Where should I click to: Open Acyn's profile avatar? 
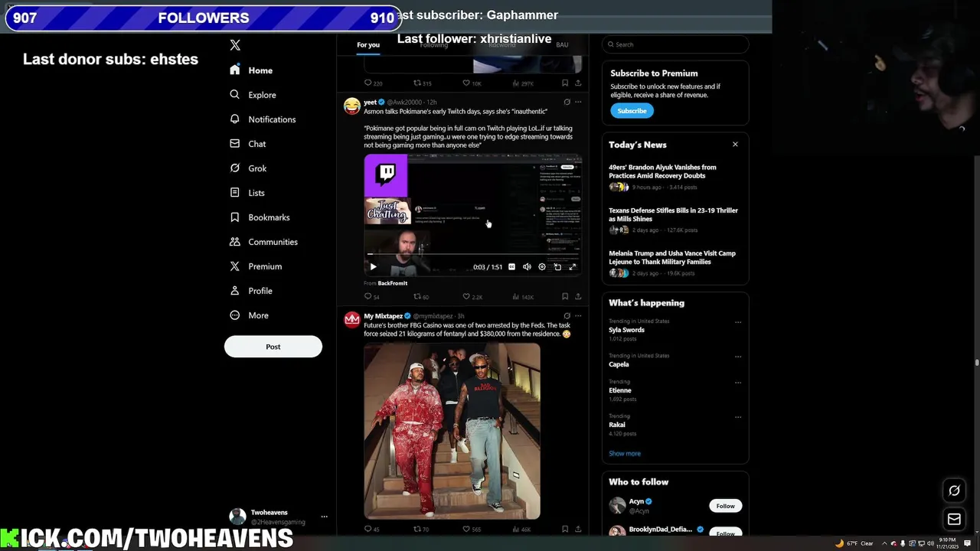tap(617, 505)
